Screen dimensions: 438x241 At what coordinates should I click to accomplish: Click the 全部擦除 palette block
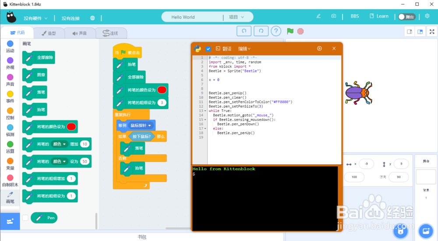[39, 58]
